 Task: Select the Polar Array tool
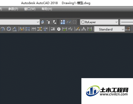click(74, 22)
